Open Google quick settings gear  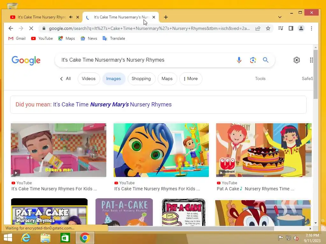point(296,60)
